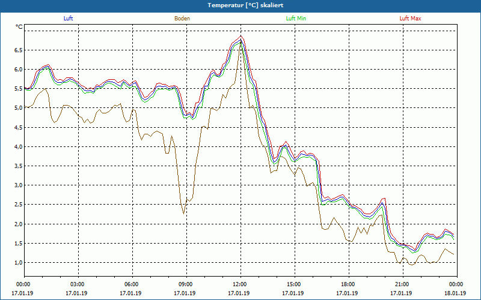Click the chart title Temperatur [°C] skaliert

coord(245,5)
